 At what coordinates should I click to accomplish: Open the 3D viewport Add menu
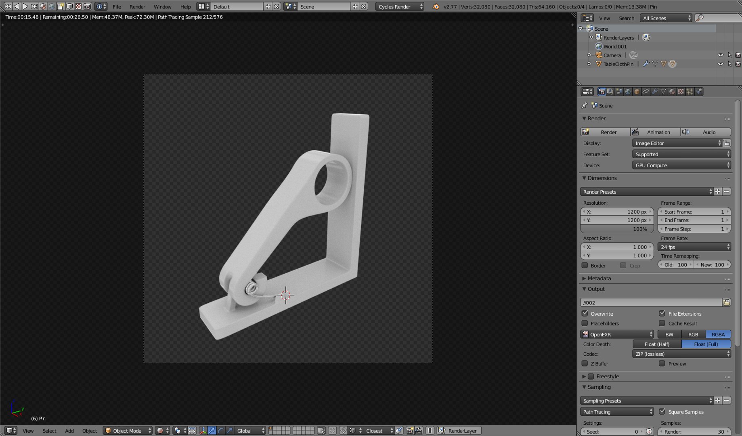click(69, 431)
